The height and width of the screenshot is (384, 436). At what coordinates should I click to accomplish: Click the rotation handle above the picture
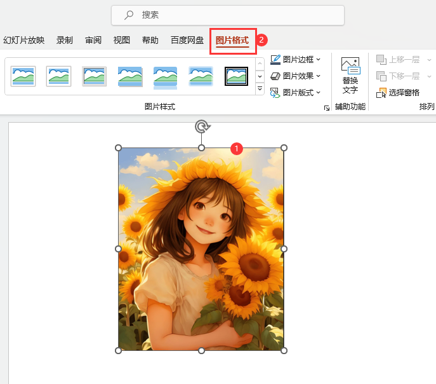click(202, 126)
